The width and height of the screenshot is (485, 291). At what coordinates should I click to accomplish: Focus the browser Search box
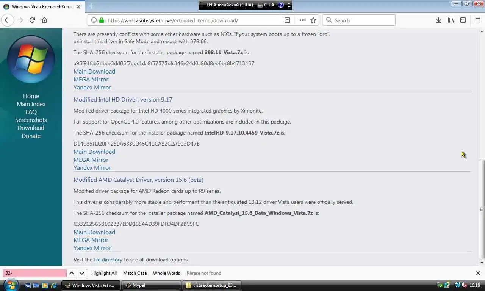coord(359,20)
